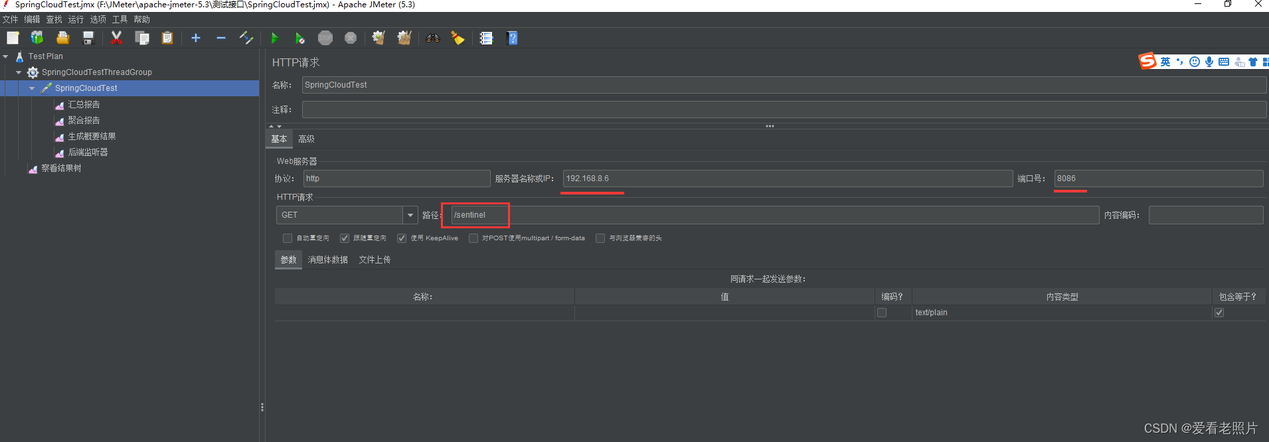Clear results with single broom gear icon
1269x442 pixels.
tap(379, 38)
